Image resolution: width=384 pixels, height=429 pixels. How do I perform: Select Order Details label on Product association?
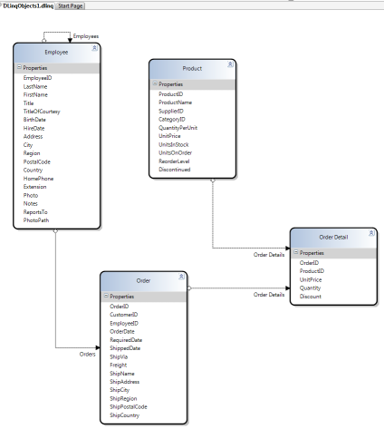(269, 255)
